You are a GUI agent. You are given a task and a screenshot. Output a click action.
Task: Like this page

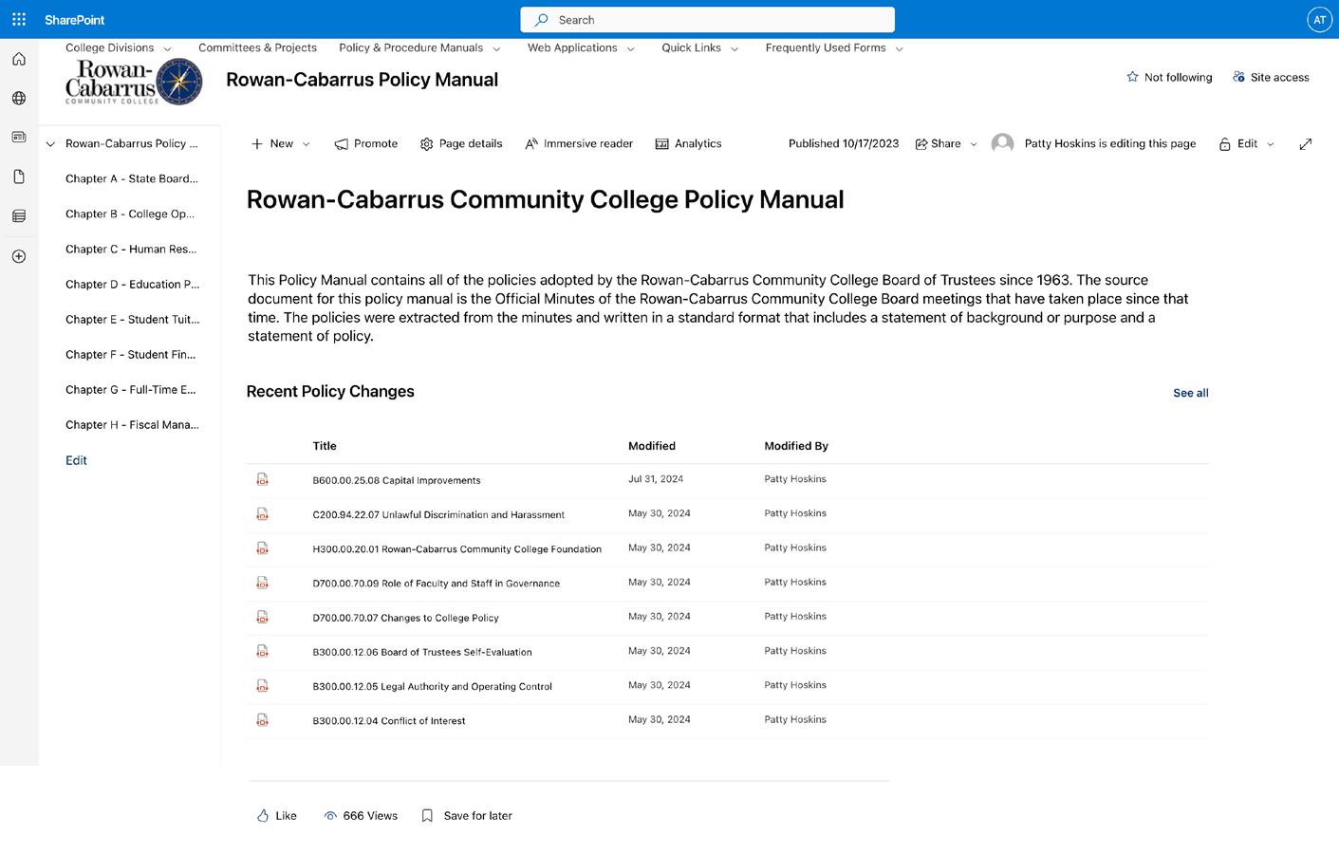coord(277,815)
